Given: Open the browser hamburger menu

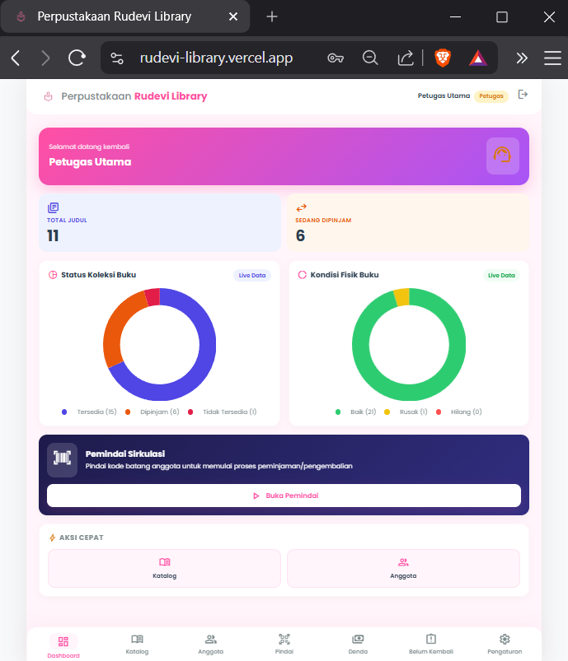Looking at the screenshot, I should coord(552,58).
